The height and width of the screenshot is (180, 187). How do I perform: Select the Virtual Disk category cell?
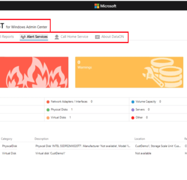(9, 154)
